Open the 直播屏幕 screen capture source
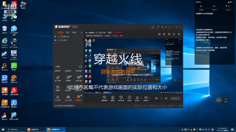 pos(104,99)
